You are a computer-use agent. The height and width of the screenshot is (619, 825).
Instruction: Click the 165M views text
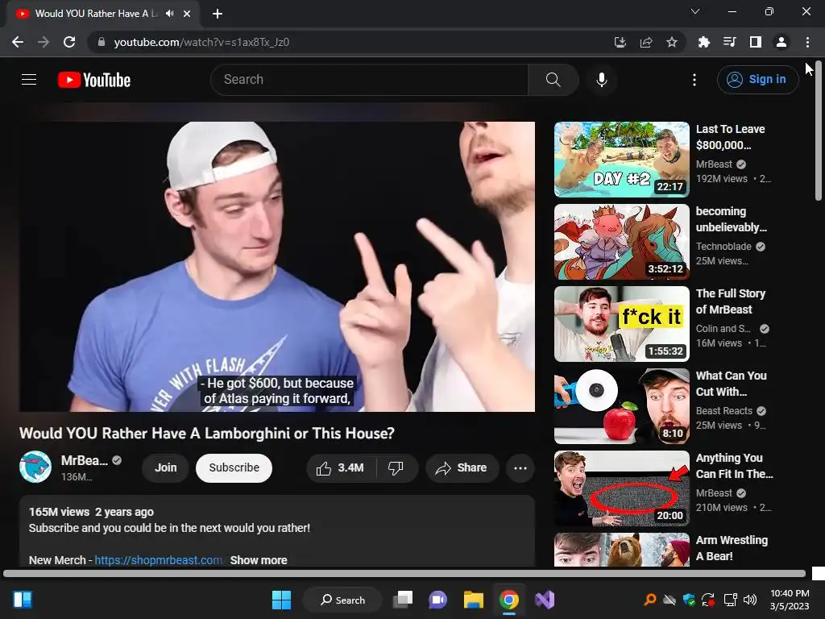pyautogui.click(x=59, y=512)
